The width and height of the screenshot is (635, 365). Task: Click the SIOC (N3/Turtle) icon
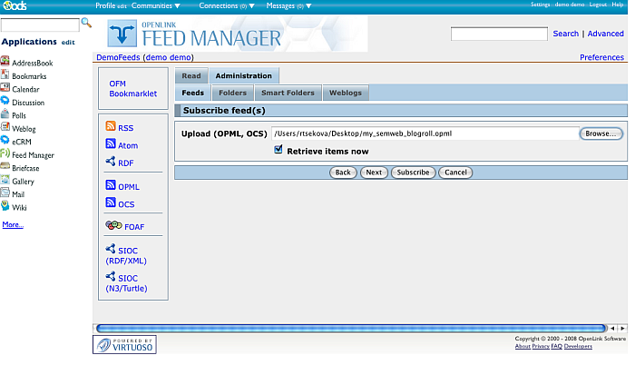tap(111, 277)
